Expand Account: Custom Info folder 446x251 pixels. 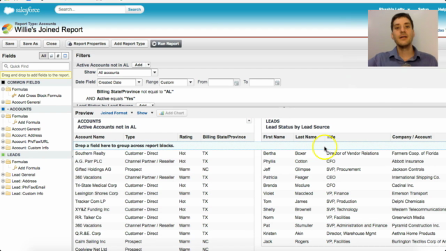coord(3,148)
